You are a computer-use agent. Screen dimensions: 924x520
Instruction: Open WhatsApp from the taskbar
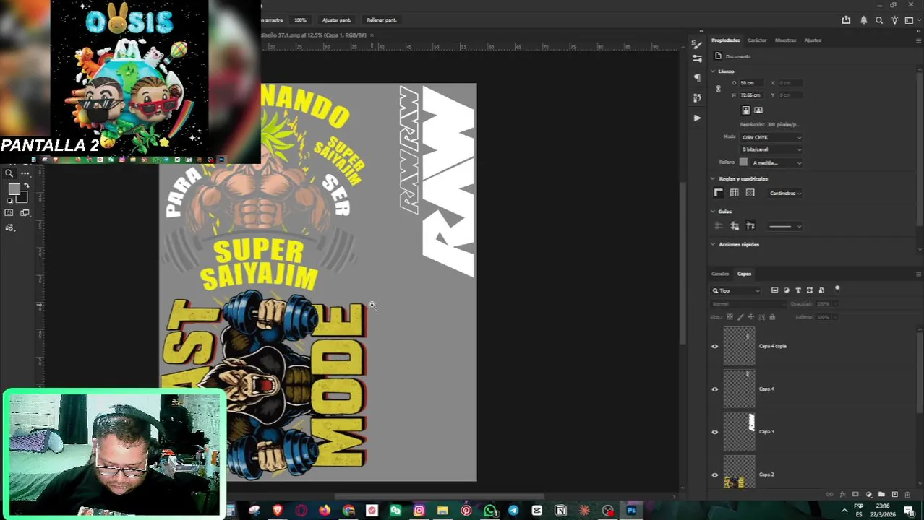tap(489, 511)
